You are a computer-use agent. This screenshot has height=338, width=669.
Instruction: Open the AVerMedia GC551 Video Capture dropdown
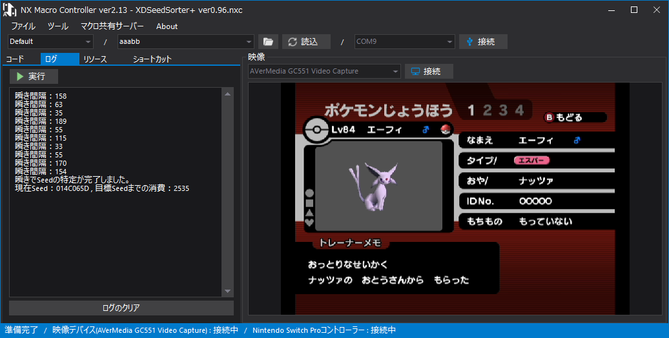pyautogui.click(x=324, y=71)
